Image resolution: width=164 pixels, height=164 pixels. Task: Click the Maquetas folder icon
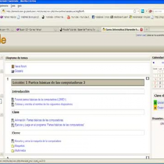pos(13,146)
